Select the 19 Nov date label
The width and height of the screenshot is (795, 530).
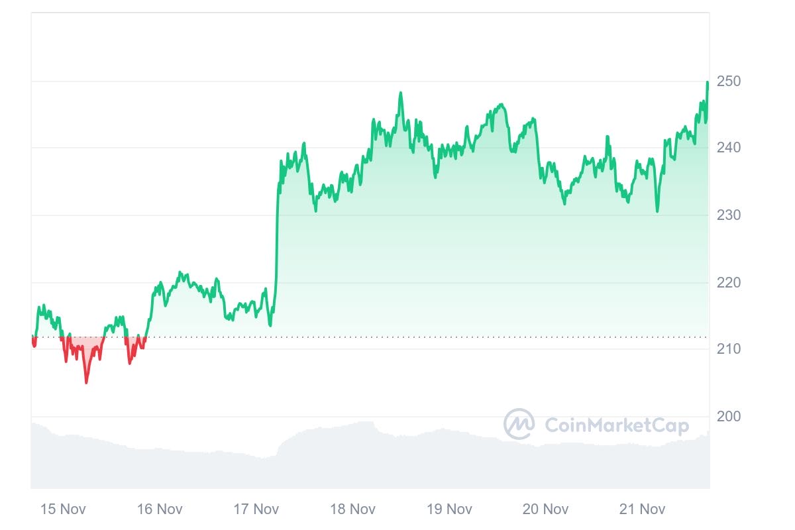(449, 509)
